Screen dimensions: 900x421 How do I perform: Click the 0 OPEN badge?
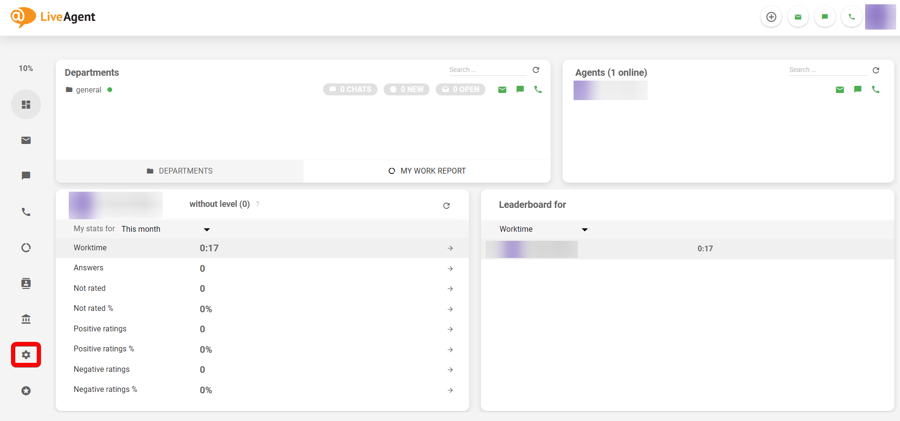click(x=460, y=90)
